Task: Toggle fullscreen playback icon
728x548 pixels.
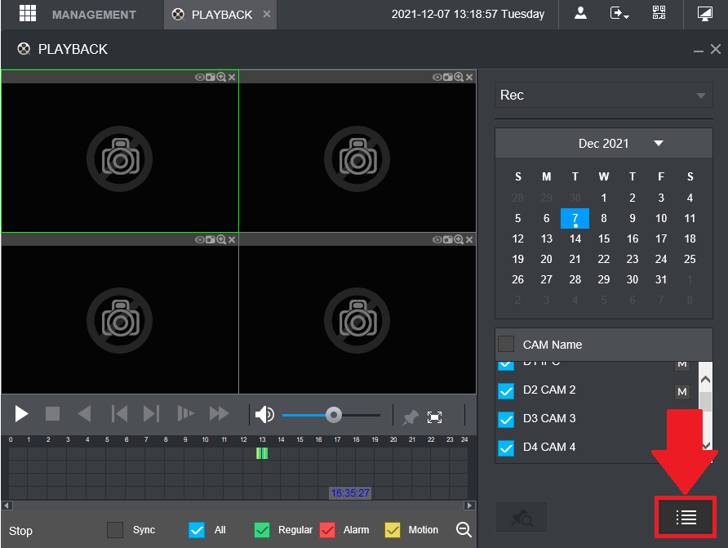Action: tap(434, 417)
